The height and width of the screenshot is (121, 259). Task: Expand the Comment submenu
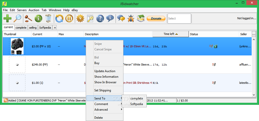pyautogui.click(x=105, y=104)
